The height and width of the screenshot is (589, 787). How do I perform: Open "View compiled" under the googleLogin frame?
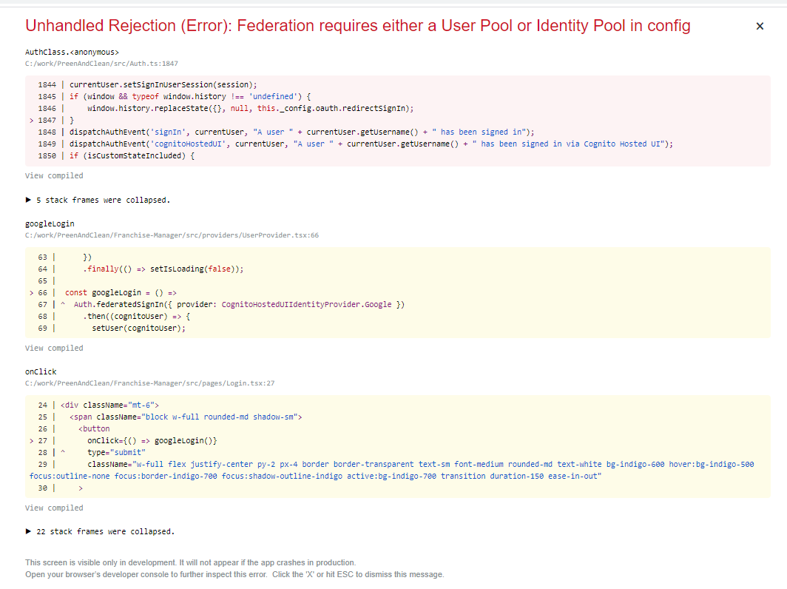click(53, 348)
